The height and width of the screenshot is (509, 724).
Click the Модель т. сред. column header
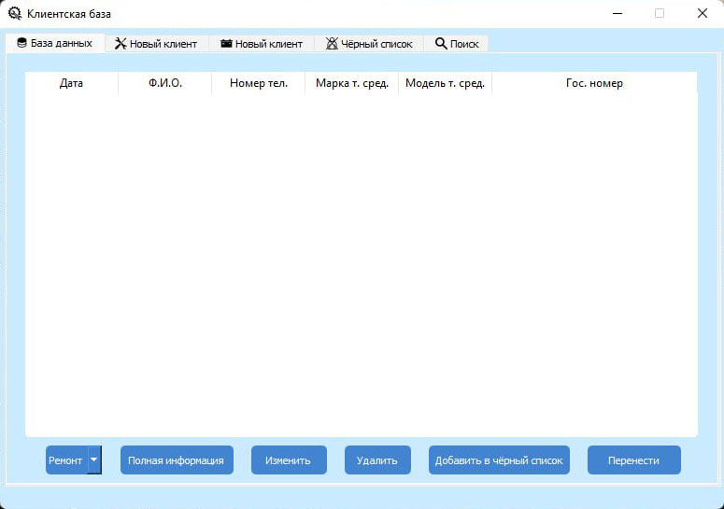pyautogui.click(x=445, y=83)
